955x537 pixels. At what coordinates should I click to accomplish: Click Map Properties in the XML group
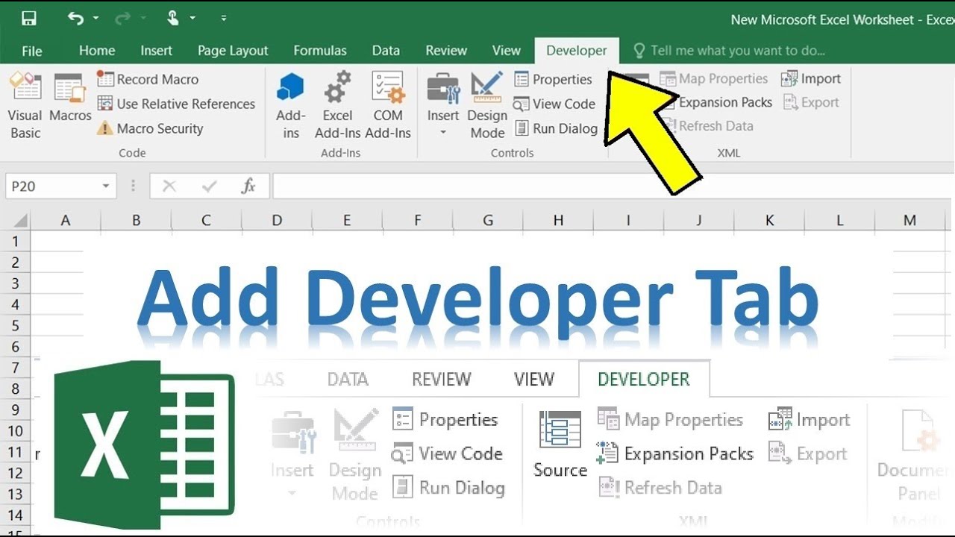point(714,78)
